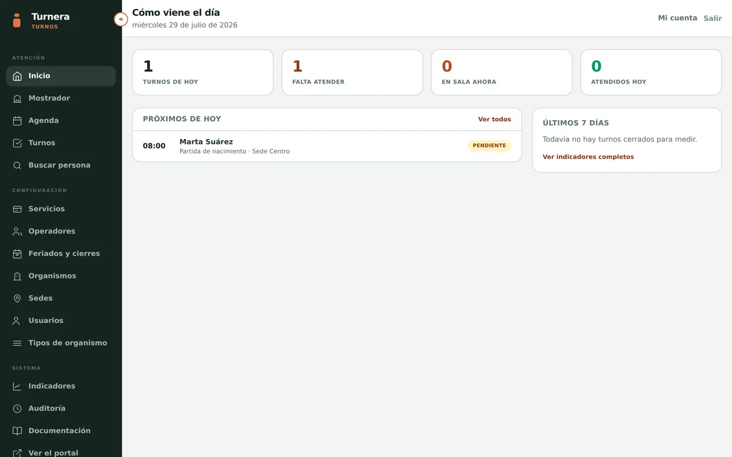Open Usuarios configuration
Viewport: 732px width, 457px height.
[61, 321]
